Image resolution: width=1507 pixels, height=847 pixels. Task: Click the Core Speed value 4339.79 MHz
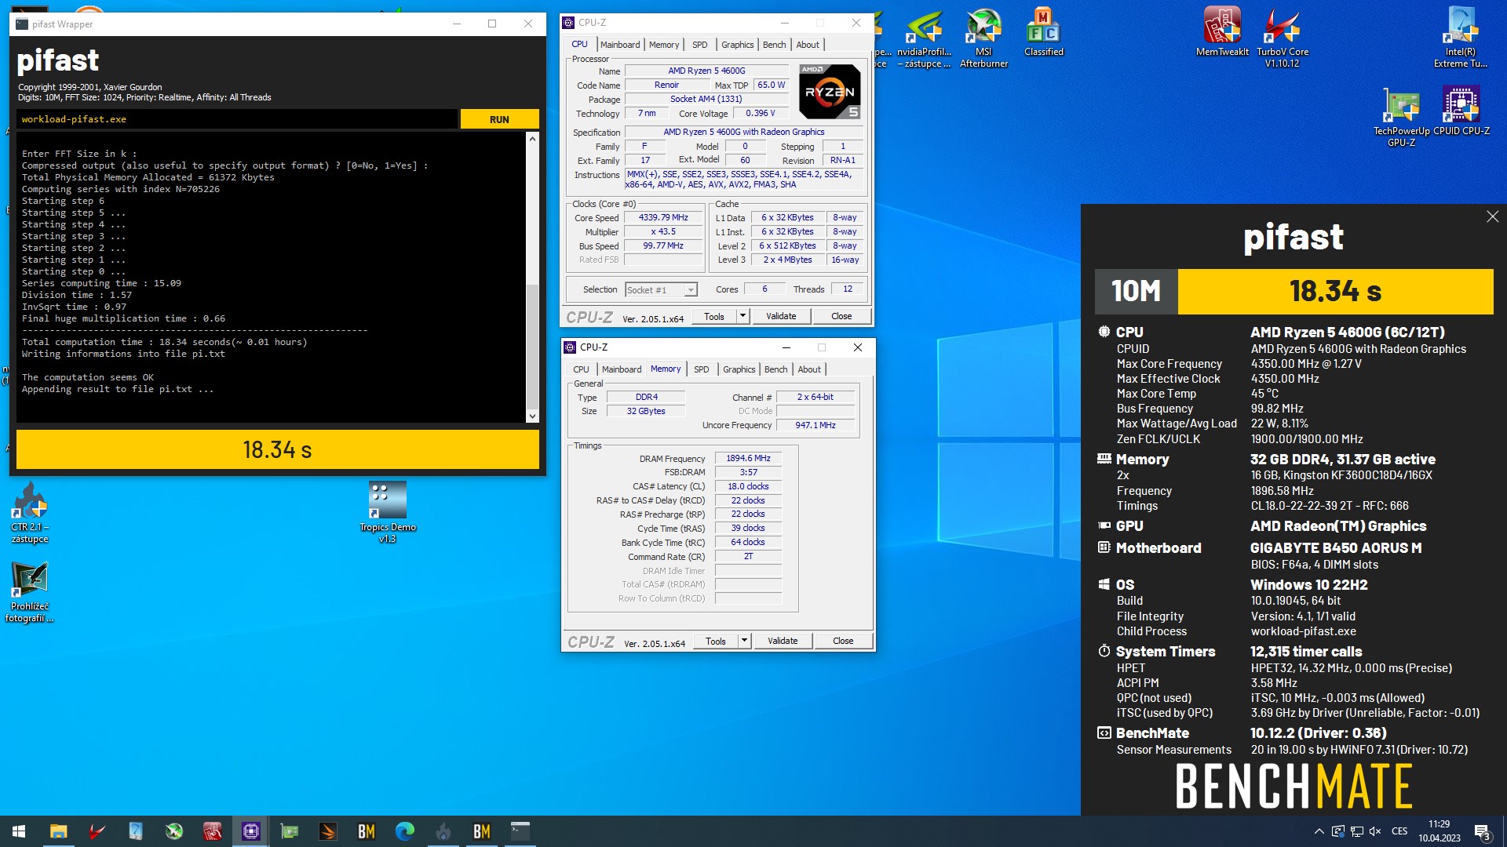tap(663, 217)
